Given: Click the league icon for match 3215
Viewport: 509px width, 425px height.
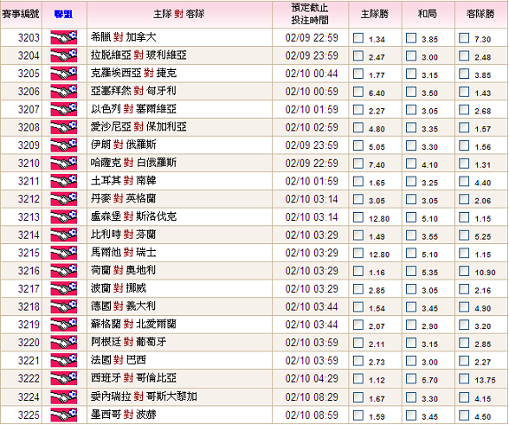Looking at the screenshot, I should click(64, 253).
